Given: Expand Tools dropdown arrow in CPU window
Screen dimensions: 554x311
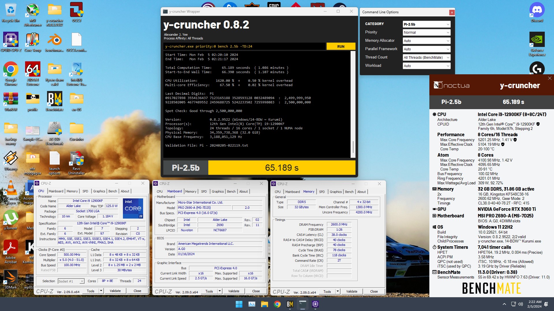Looking at the screenshot, I should 101,291.
